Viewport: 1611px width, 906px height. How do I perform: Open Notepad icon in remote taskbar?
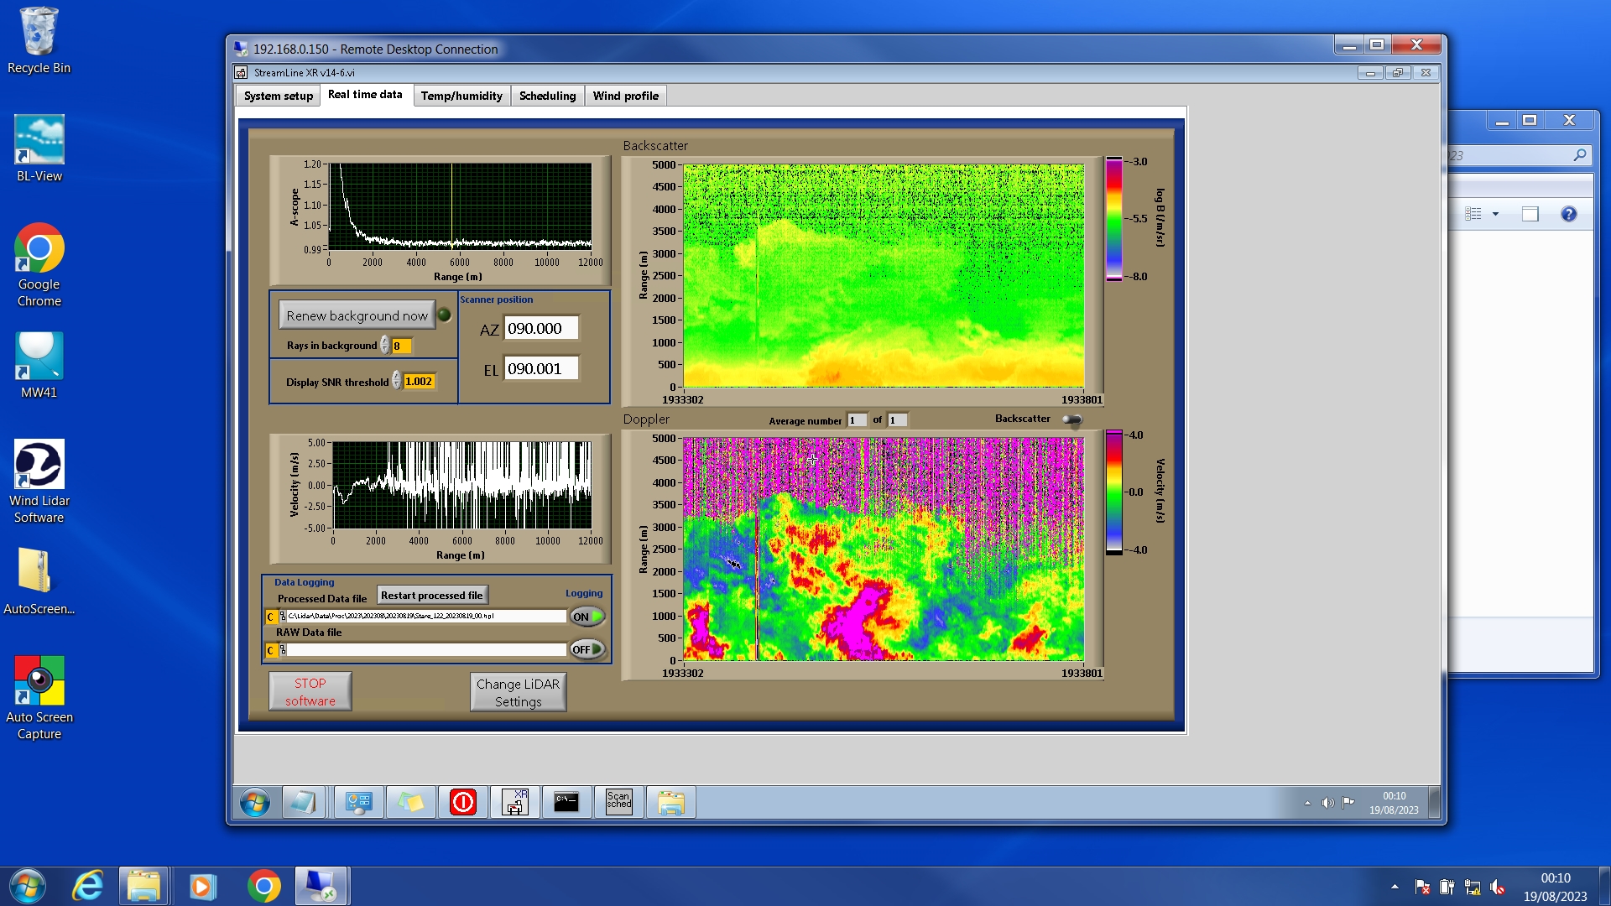303,803
